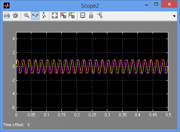Click the Autoscale icon
Screen dimensions: 180x132
coord(55,15)
